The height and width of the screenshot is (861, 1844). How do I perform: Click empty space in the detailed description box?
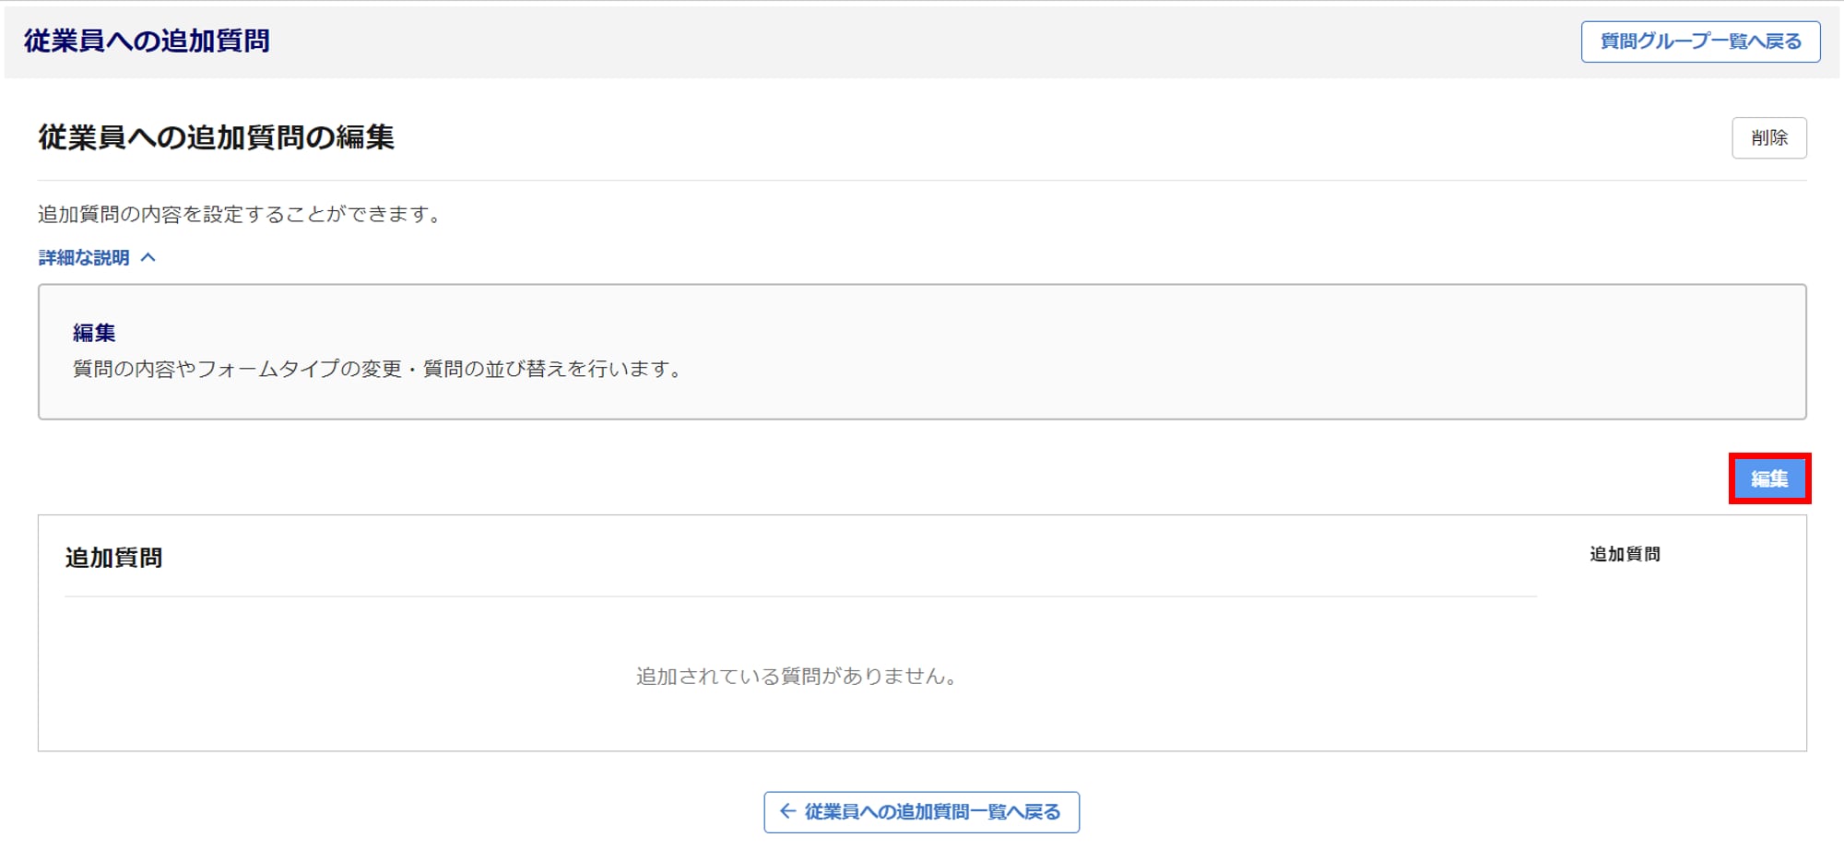(1199, 350)
